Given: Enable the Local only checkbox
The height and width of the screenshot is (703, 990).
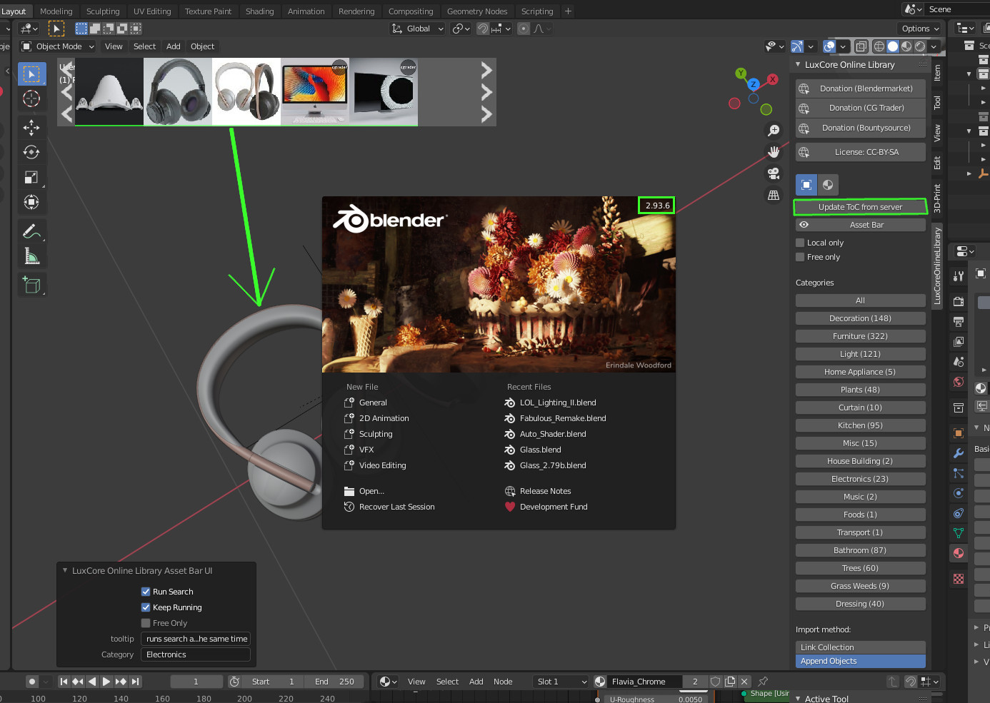Looking at the screenshot, I should [800, 243].
